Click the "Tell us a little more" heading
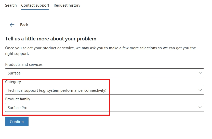The image size is (212, 139). point(51,39)
